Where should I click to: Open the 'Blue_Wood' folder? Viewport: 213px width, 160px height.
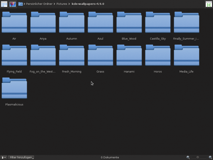tap(129, 23)
